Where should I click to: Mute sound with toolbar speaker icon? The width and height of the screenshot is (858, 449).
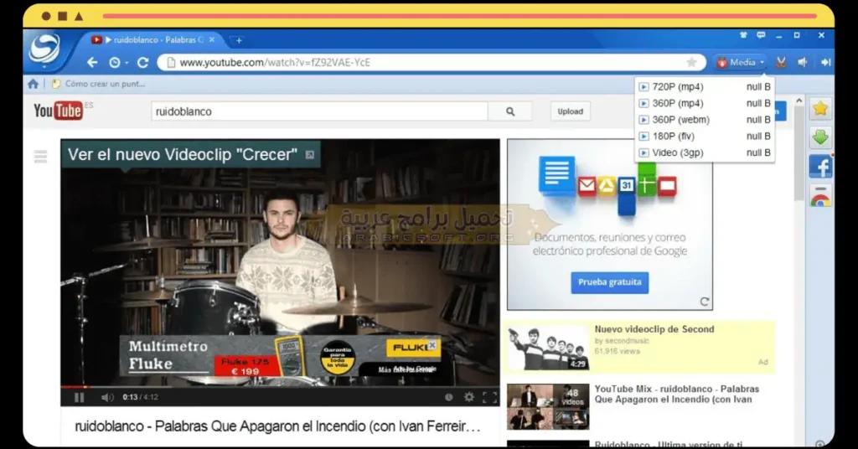[803, 62]
